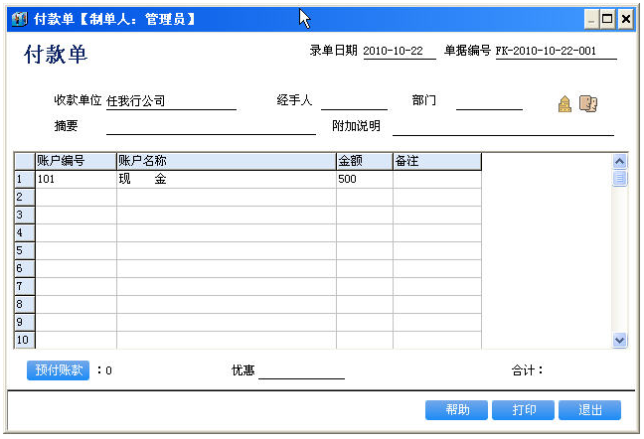Click the 合计 total label
The image size is (644, 439).
[527, 370]
